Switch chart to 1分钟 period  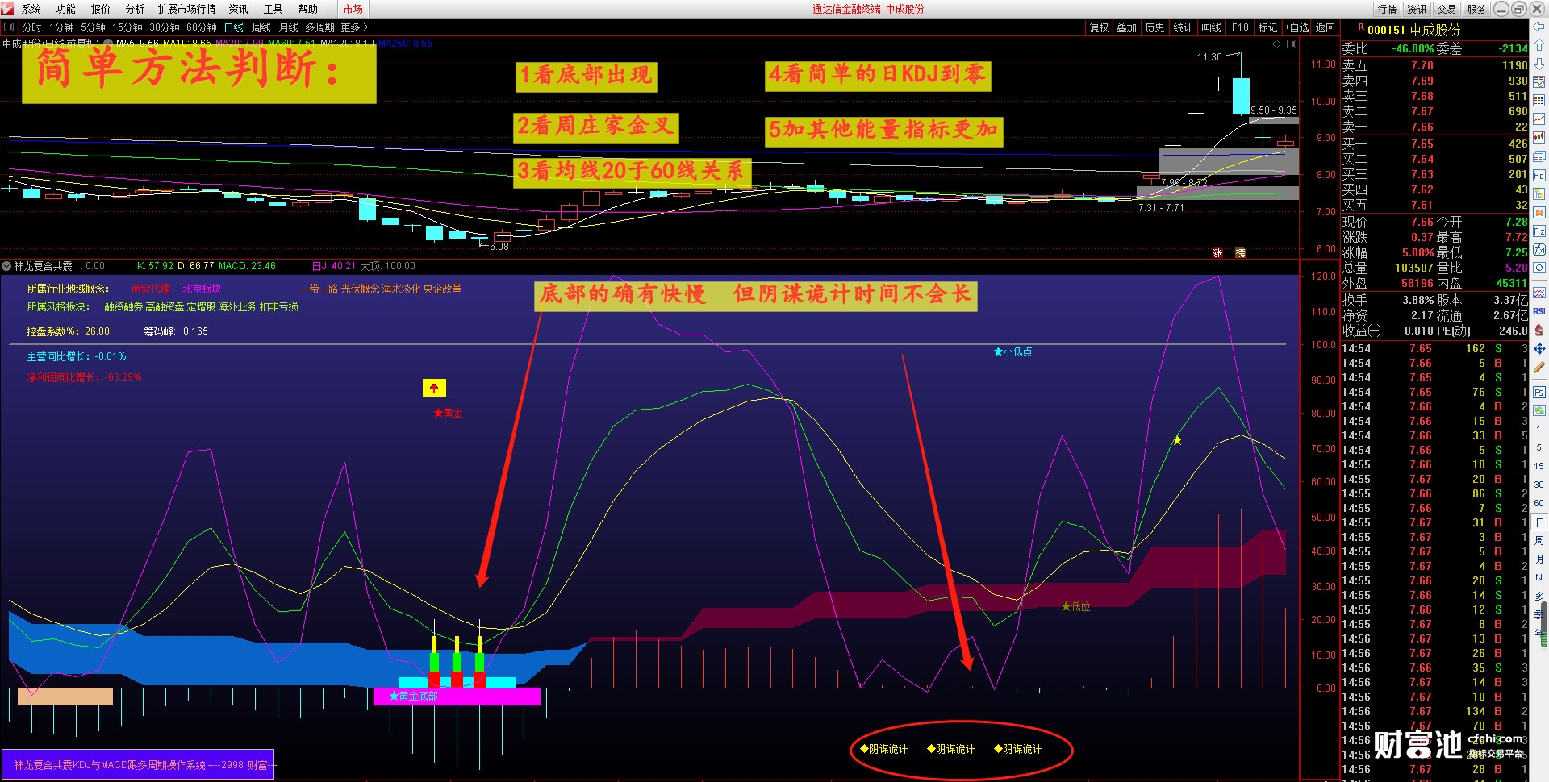pyautogui.click(x=62, y=27)
